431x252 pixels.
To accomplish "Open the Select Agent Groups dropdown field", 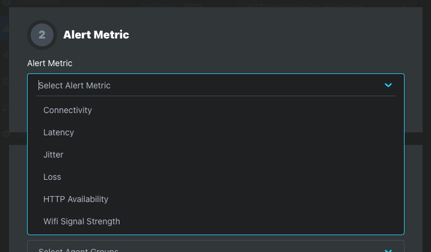I will tap(216, 246).
